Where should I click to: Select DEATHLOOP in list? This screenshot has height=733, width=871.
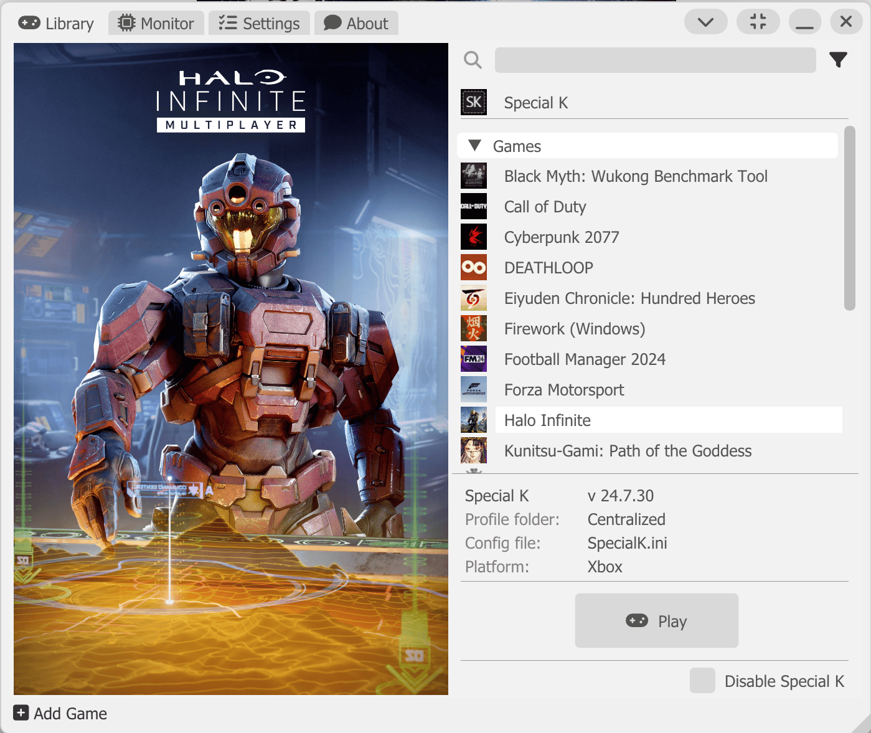pyautogui.click(x=548, y=268)
